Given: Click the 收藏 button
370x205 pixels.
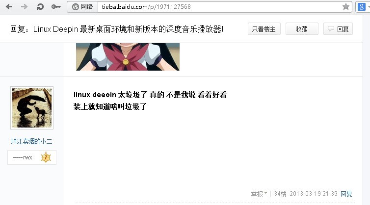Looking at the screenshot, I should coord(302,29).
